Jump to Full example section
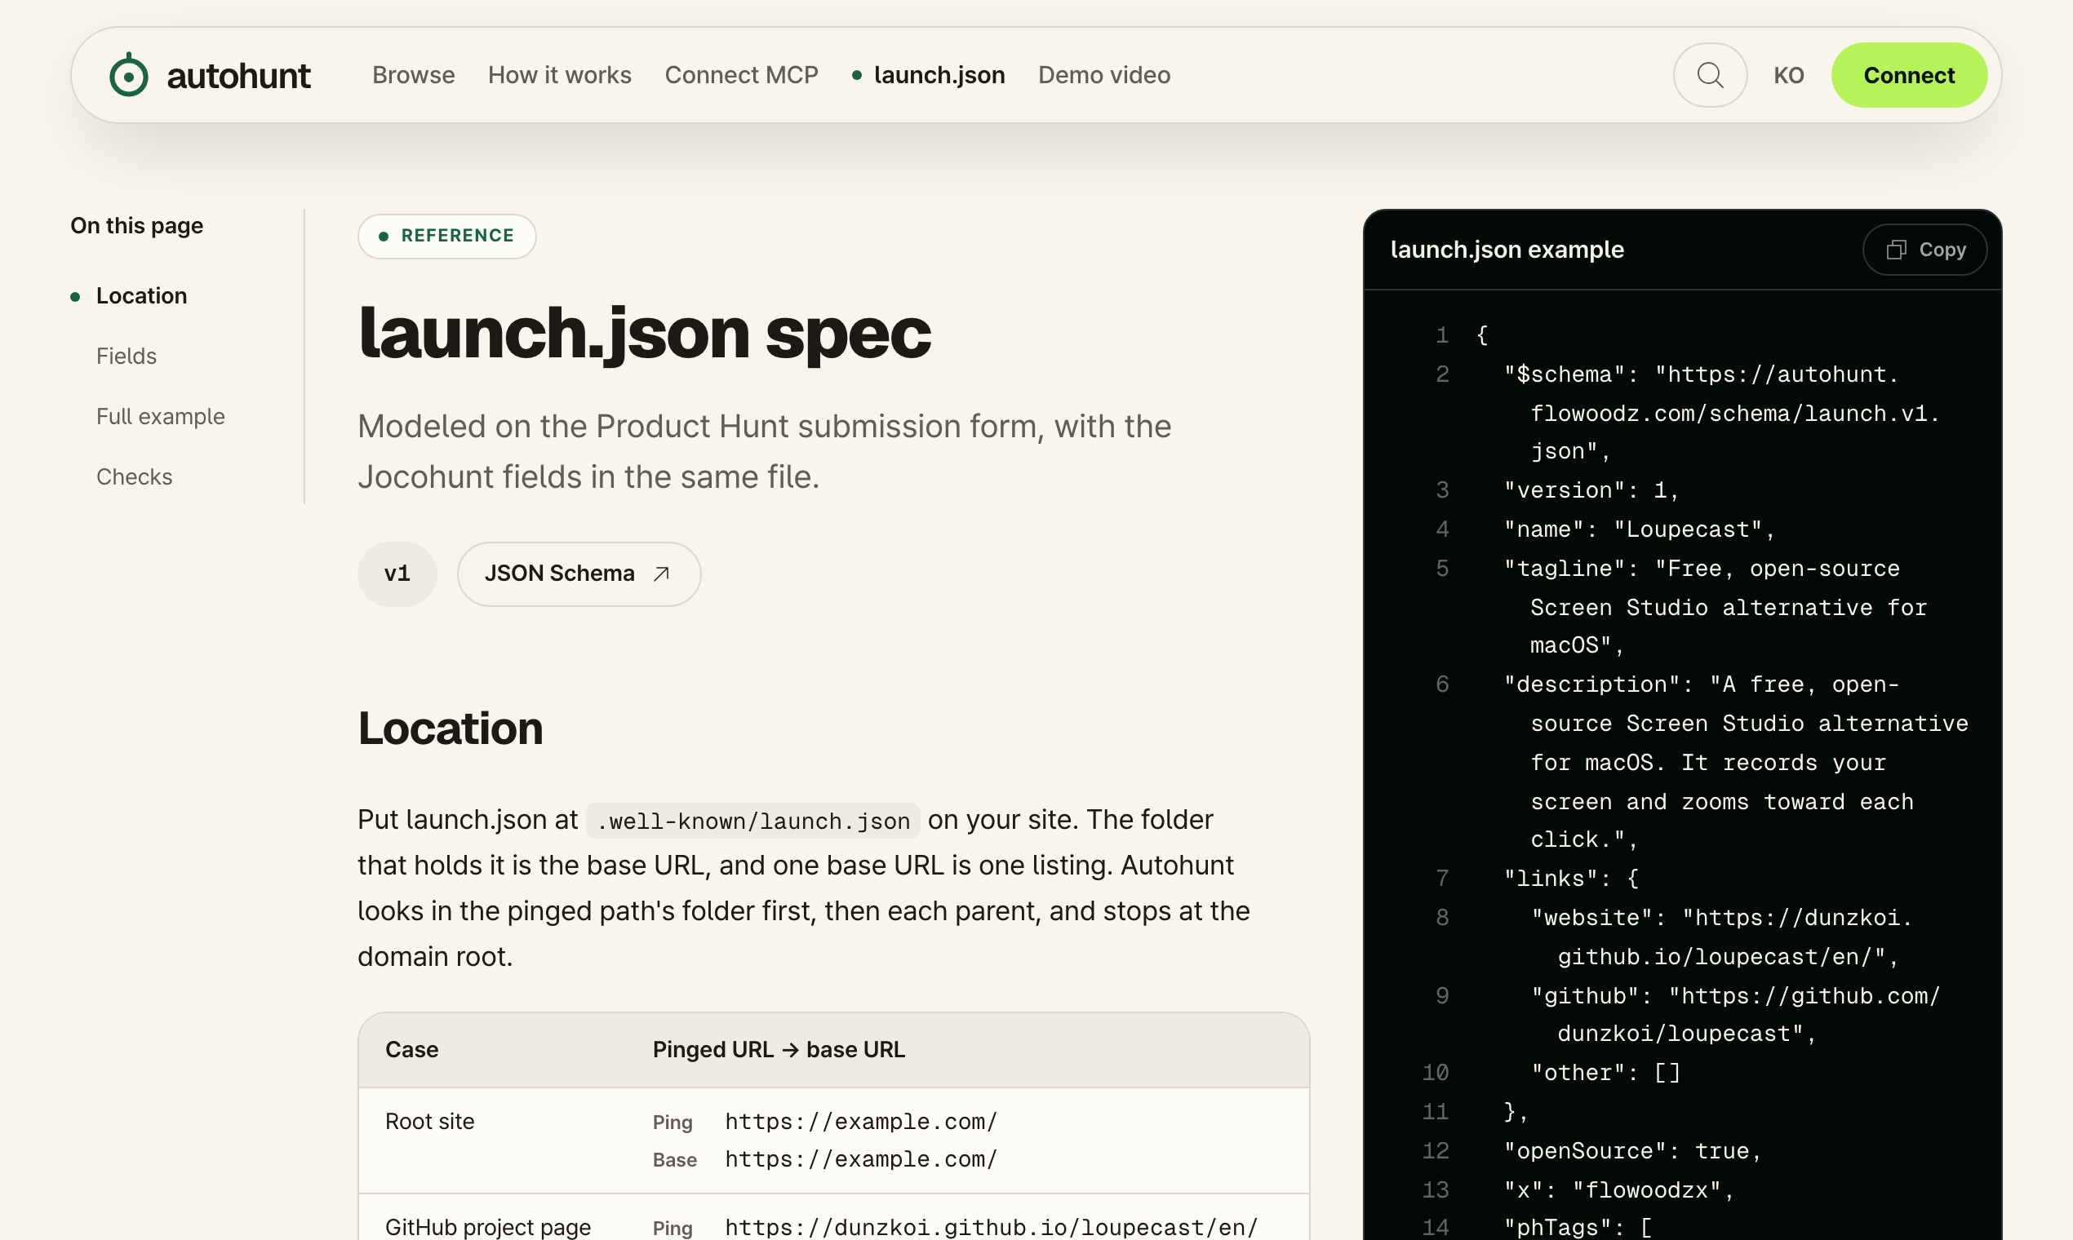This screenshot has width=2073, height=1240. pyautogui.click(x=161, y=416)
